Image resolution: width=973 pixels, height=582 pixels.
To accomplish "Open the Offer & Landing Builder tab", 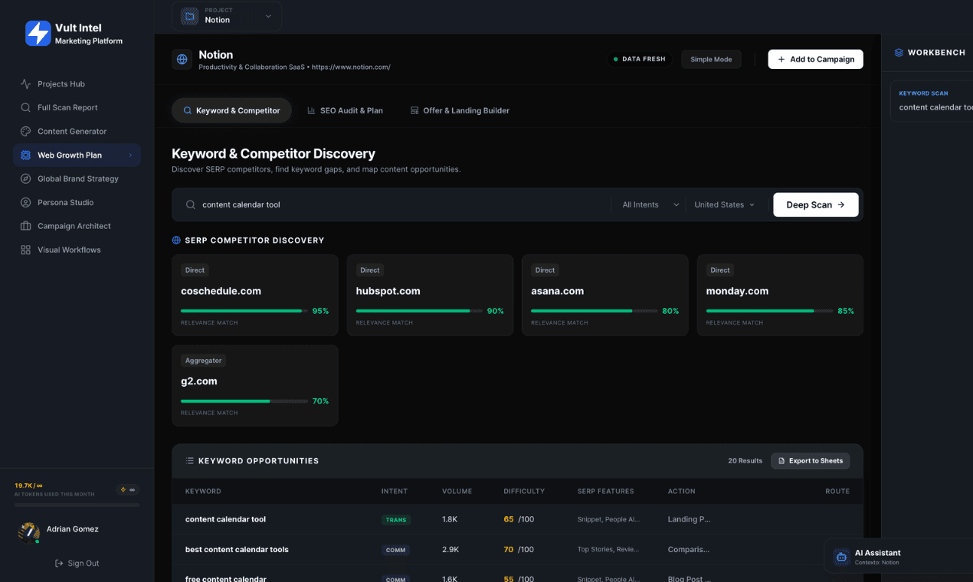I will point(460,110).
